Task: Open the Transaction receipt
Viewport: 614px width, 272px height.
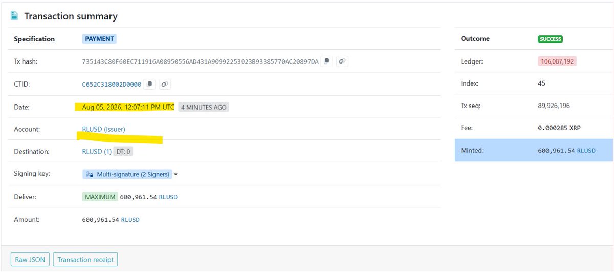Action: (x=85, y=259)
